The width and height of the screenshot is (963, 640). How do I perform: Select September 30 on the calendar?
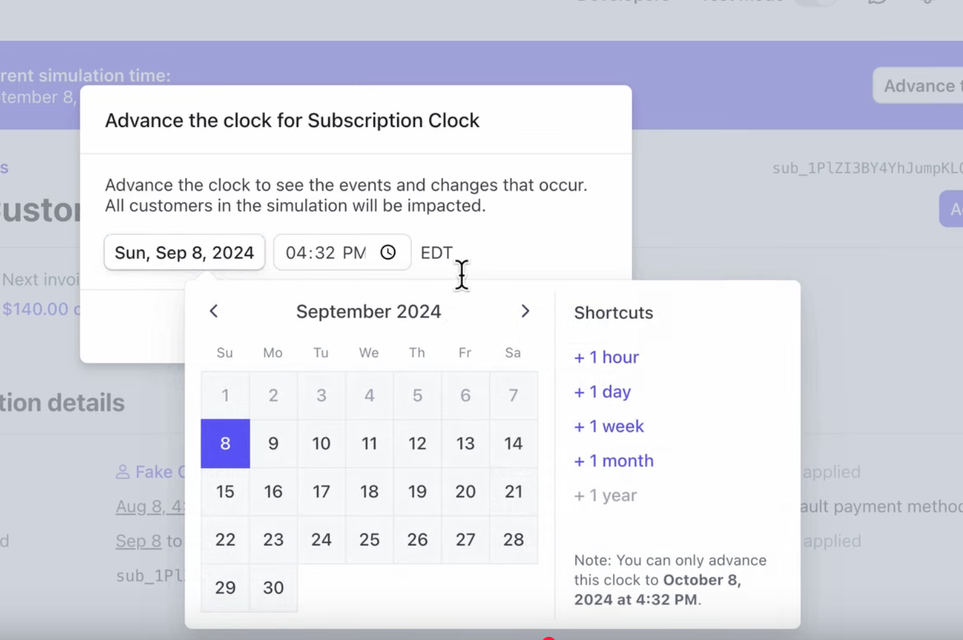pos(273,588)
